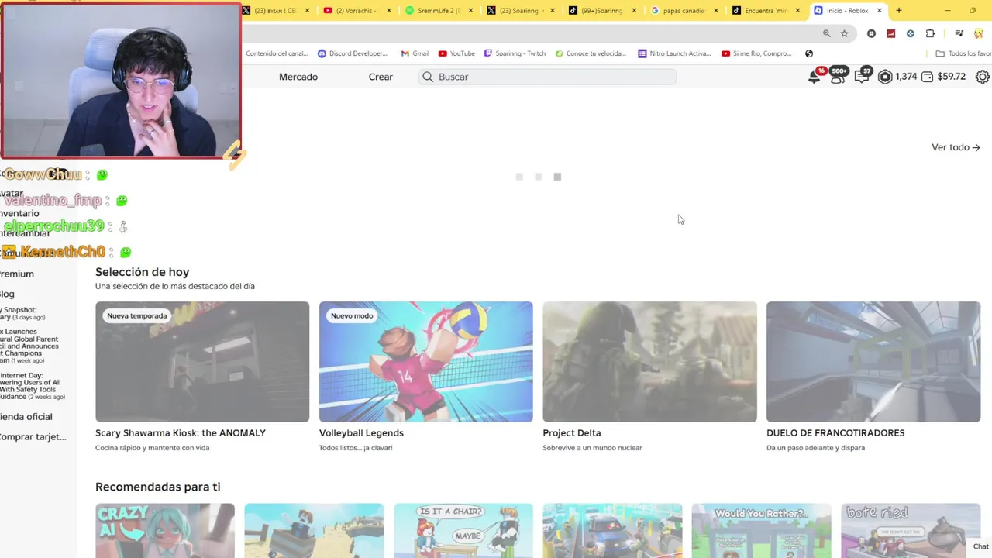Open the Roblox notifications bell
This screenshot has width=992, height=558.
(815, 77)
